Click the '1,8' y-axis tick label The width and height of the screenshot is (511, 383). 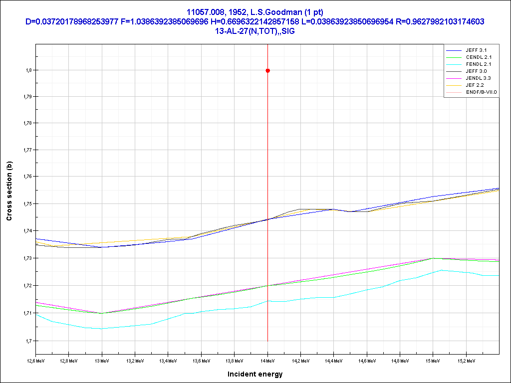[x=28, y=70]
